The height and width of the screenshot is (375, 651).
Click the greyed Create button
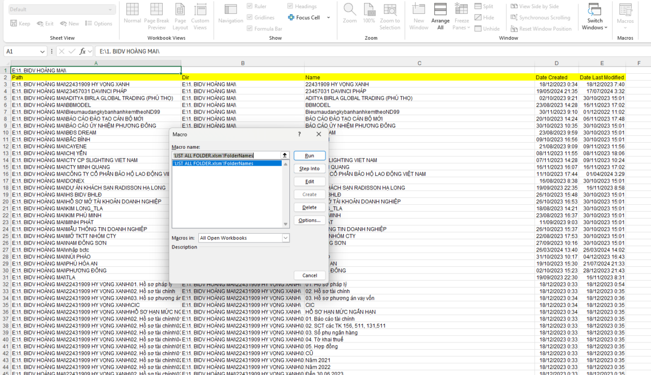pos(309,195)
